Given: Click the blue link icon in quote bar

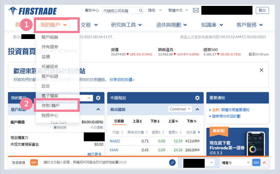Looking at the screenshot, I should tap(172, 162).
